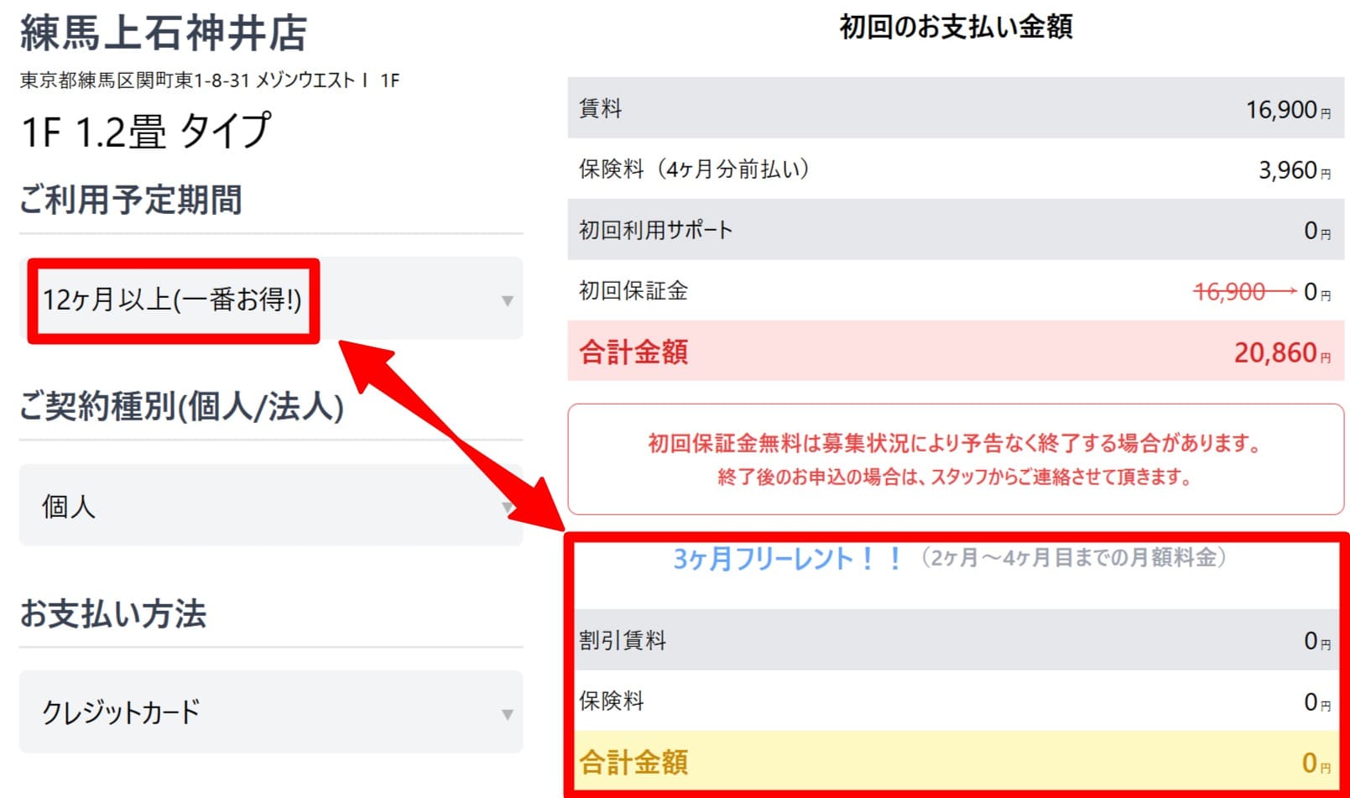The width and height of the screenshot is (1350, 798).
Task: Click the 初回保証金無料 notice text
Action: click(956, 443)
